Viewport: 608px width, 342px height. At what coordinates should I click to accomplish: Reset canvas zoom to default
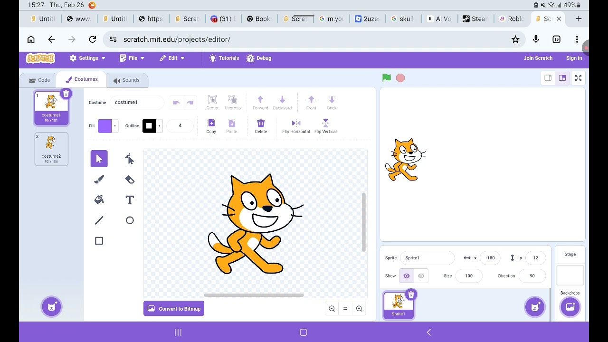point(345,309)
